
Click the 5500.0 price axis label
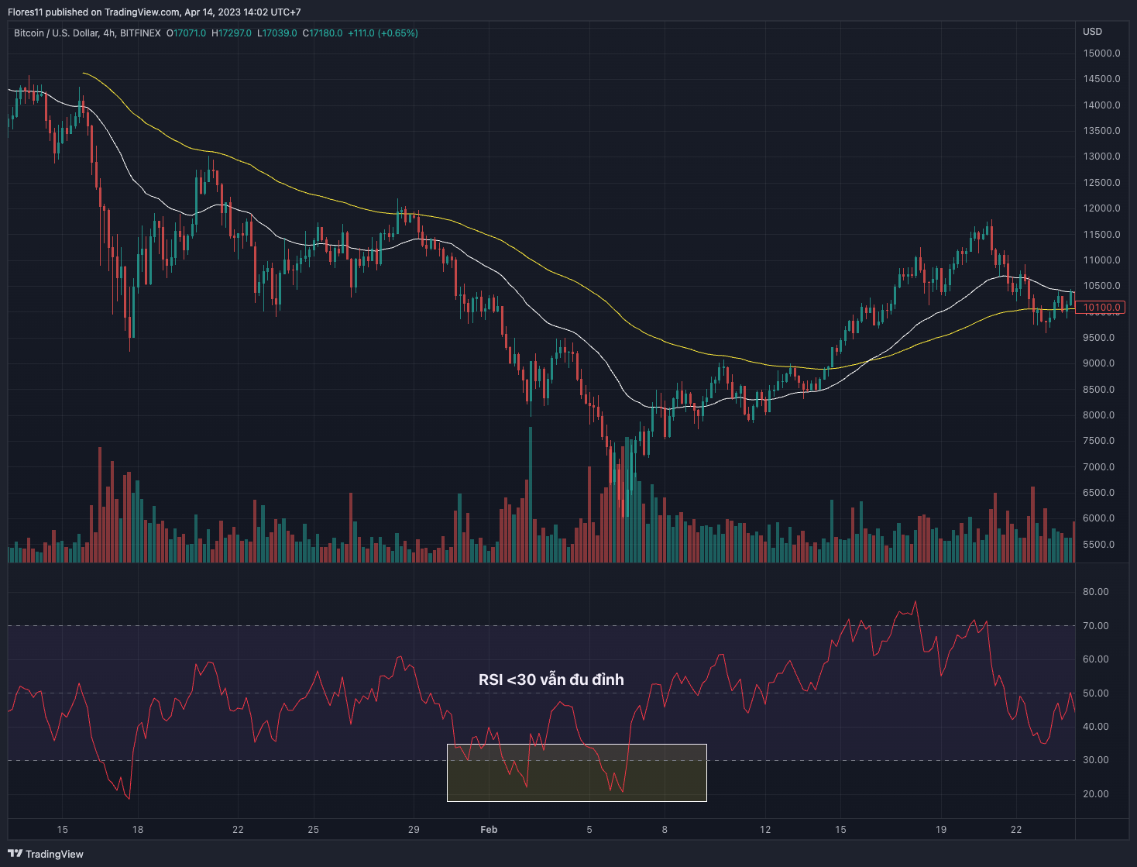coord(1099,545)
